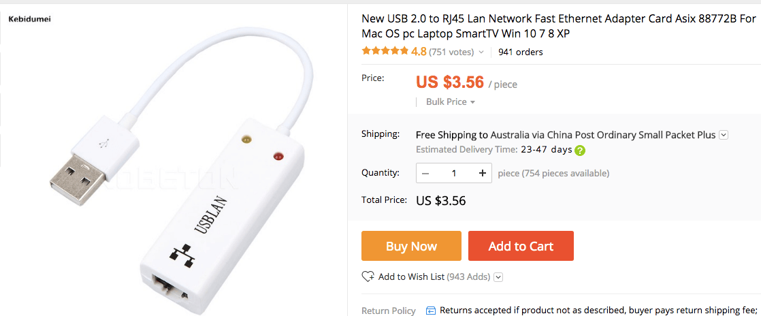The width and height of the screenshot is (761, 316).
Task: Click the Kebidumei brand logo
Action: pos(29,18)
